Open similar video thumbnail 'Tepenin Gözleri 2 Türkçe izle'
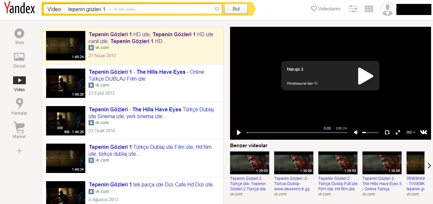This screenshot has width=433, height=204. pos(250,163)
